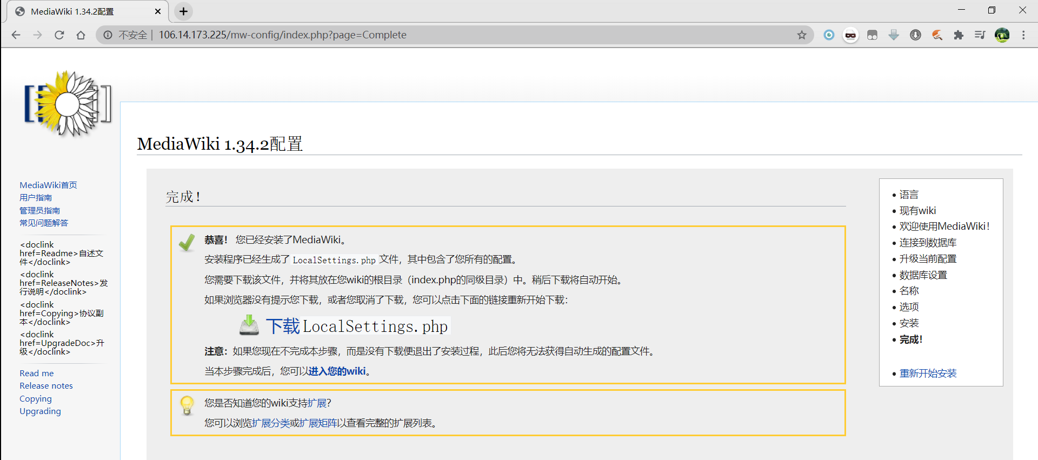1038x460 pixels.
Task: Open the browser profile avatar
Action: pyautogui.click(x=1002, y=35)
